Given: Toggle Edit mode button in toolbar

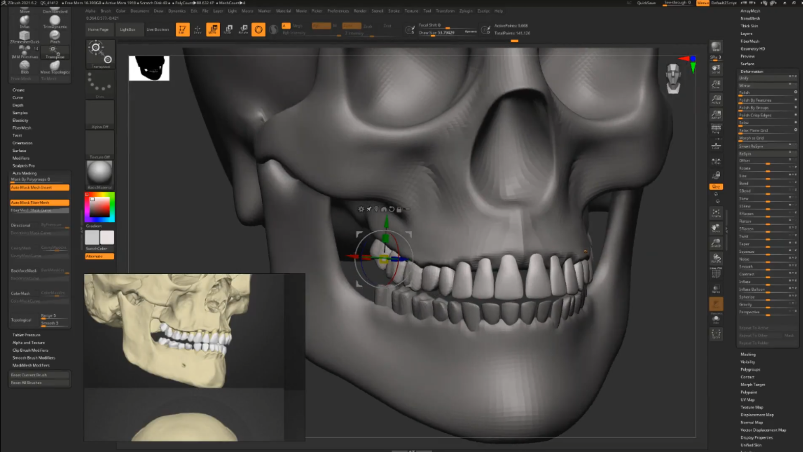Looking at the screenshot, I should tap(182, 29).
